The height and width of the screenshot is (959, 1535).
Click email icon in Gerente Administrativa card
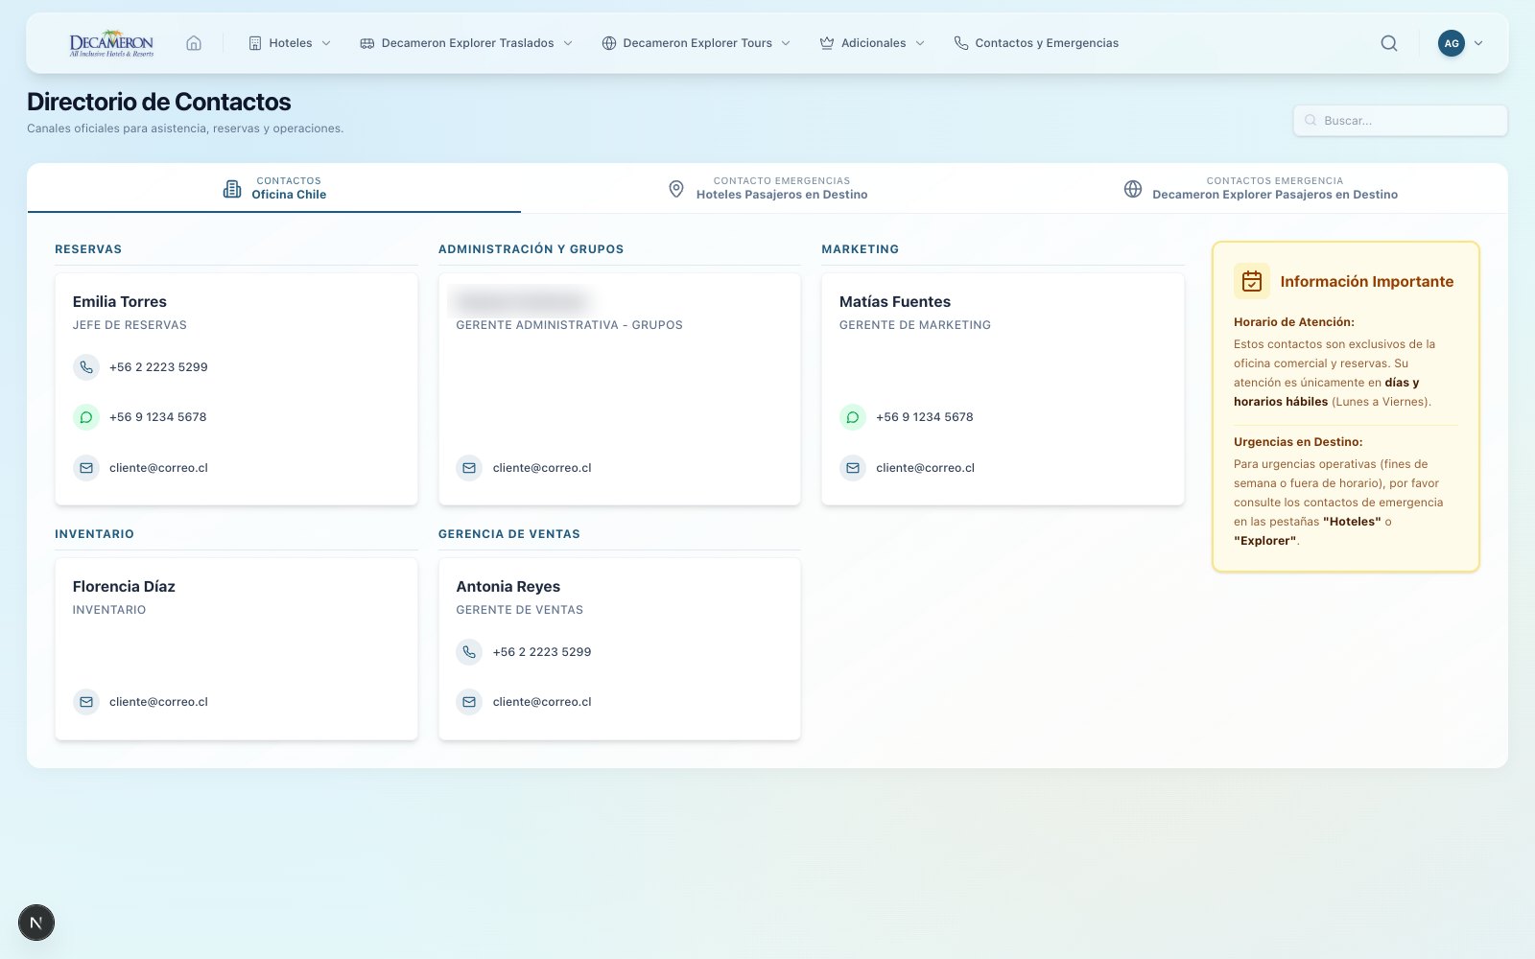coord(469,468)
